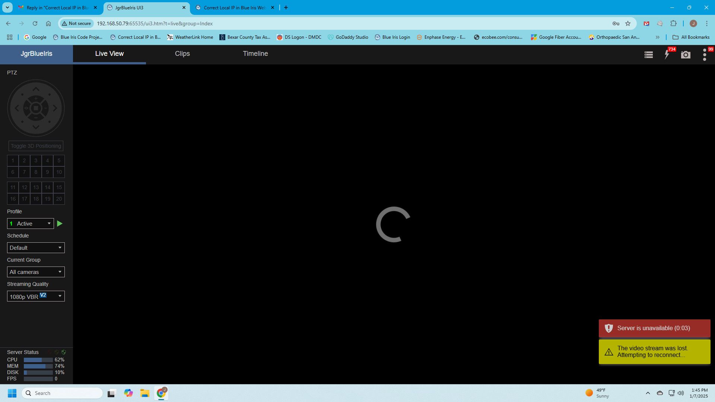
Task: Click the Live View tab
Action: [109, 54]
